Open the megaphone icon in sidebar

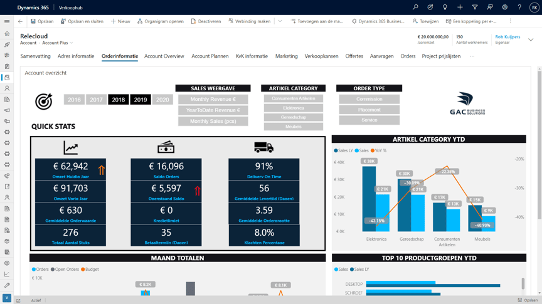(x=7, y=110)
